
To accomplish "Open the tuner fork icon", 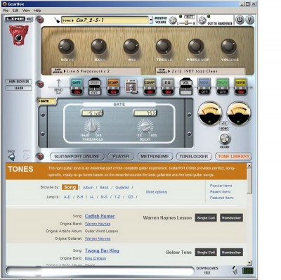I will tap(249, 20).
